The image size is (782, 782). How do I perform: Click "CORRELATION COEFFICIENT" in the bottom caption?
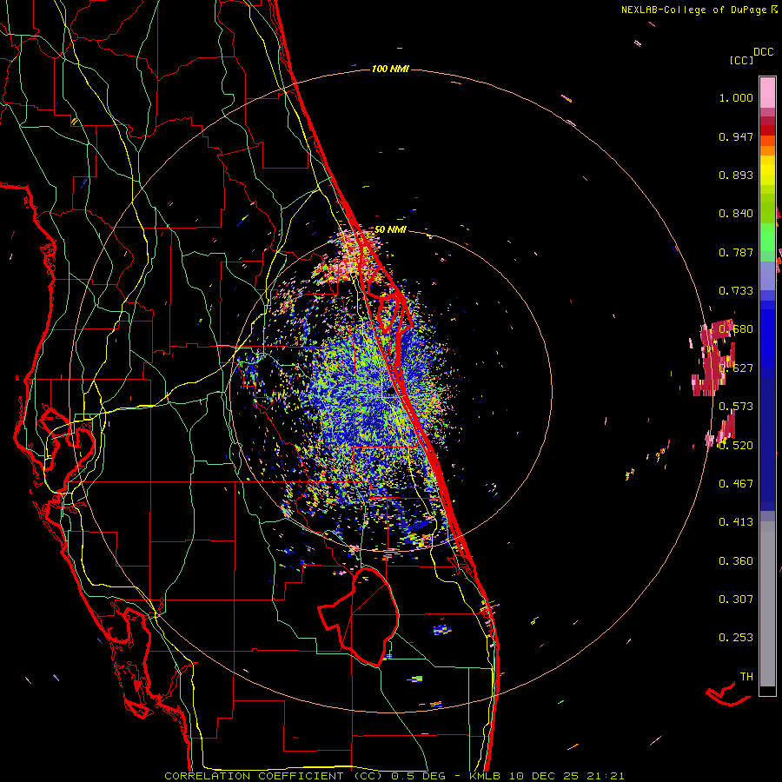coord(254,776)
